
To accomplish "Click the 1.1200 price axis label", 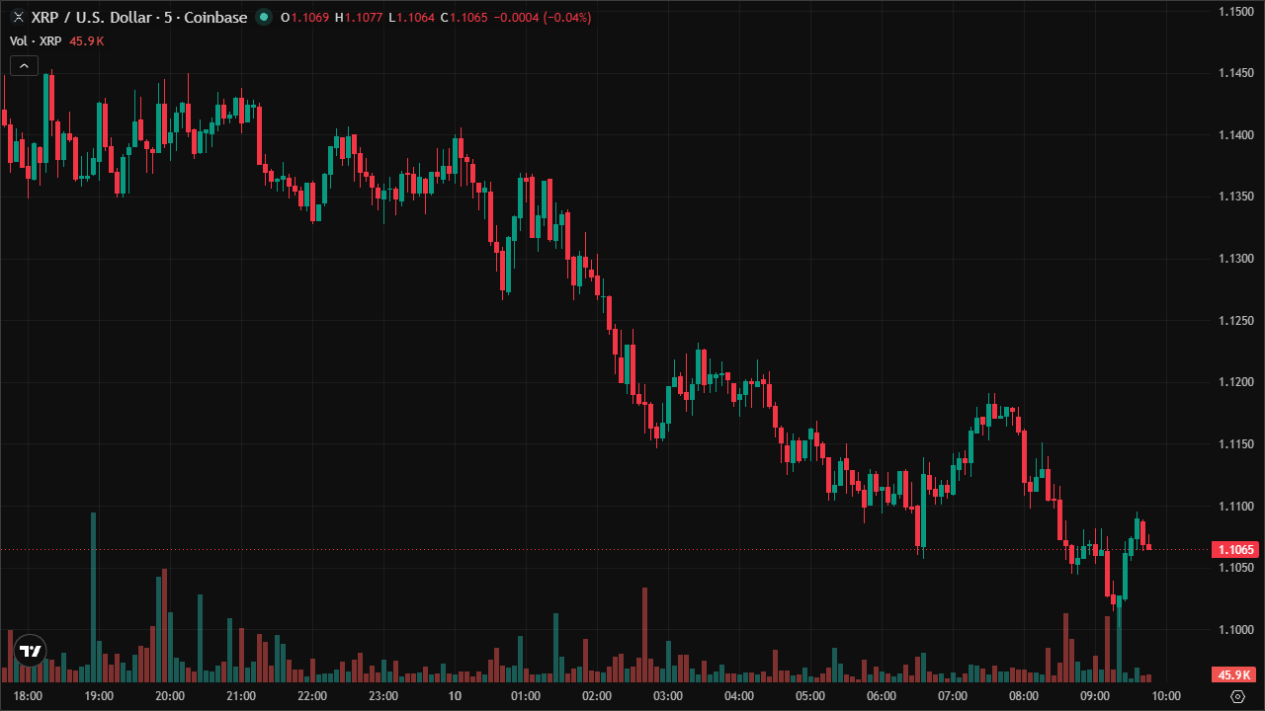I will [1235, 382].
